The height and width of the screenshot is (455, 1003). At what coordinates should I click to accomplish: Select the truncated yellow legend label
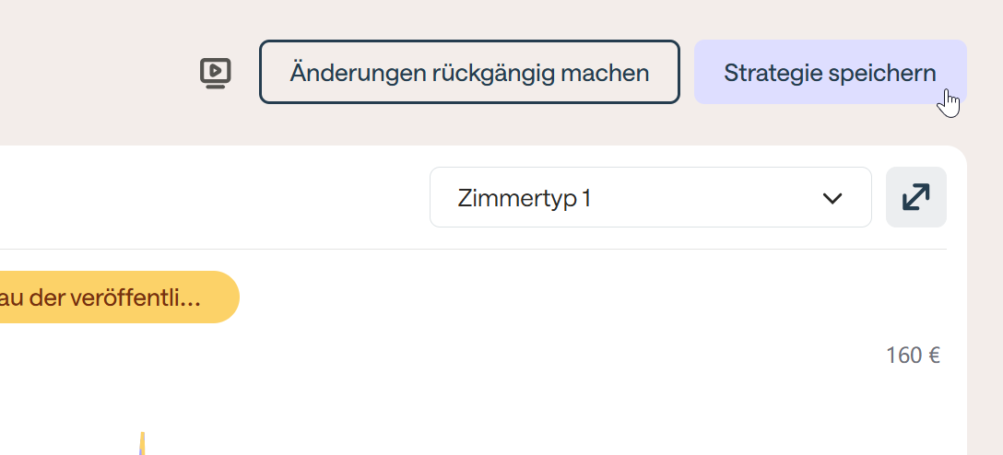coord(111,297)
